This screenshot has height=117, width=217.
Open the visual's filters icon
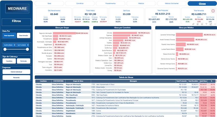point(206,24)
